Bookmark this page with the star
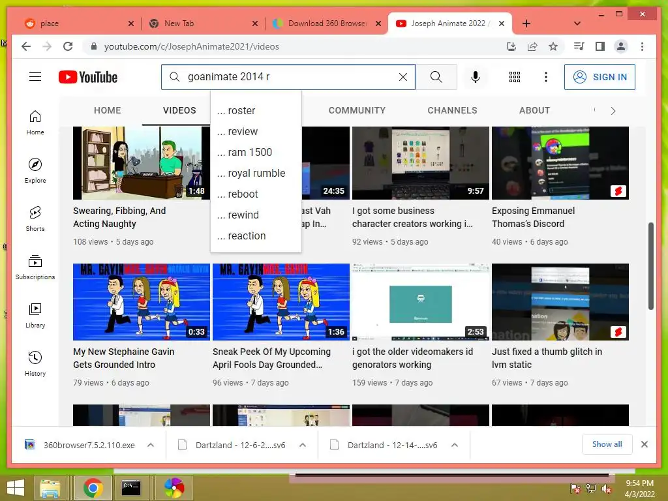This screenshot has width=668, height=501. (x=553, y=46)
